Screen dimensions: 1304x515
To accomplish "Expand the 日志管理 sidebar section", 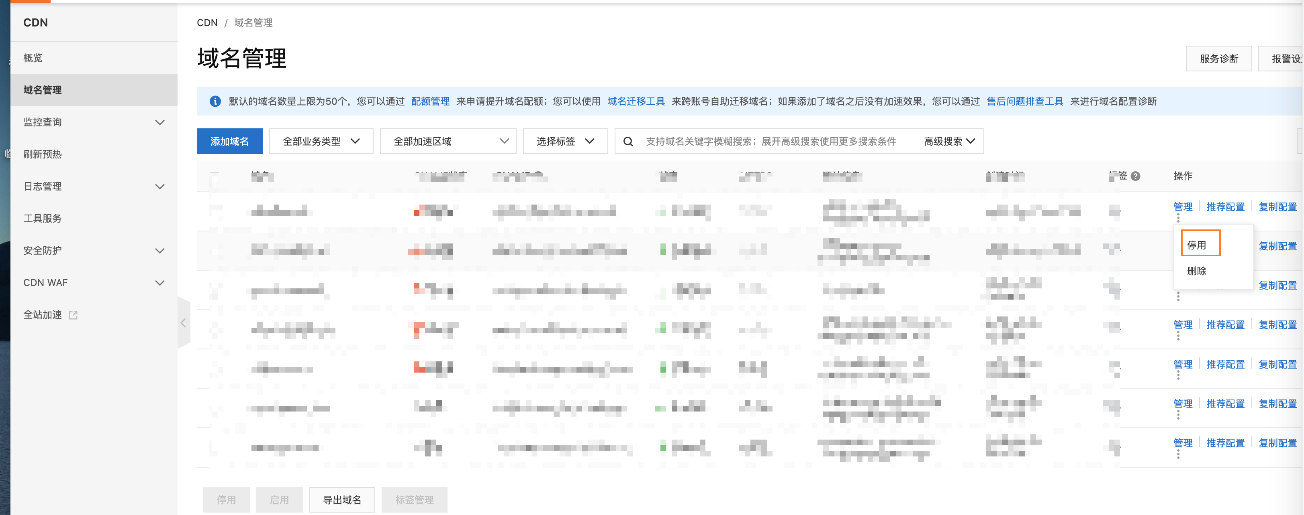I will click(160, 187).
